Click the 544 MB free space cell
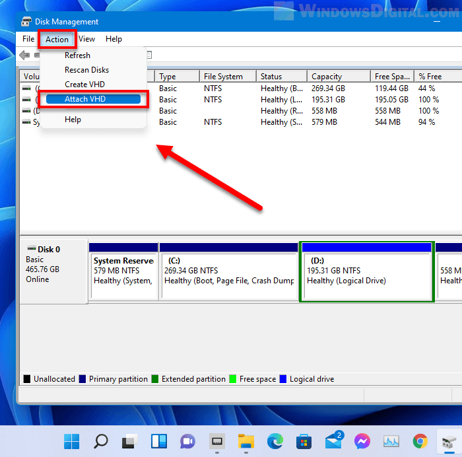 tap(387, 122)
